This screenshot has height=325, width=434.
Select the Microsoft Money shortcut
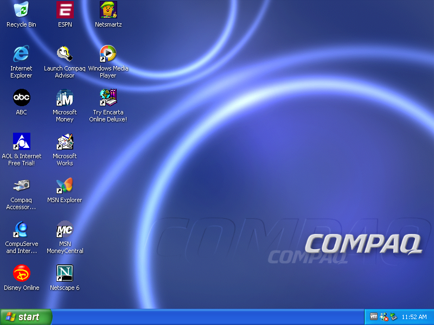click(x=65, y=97)
